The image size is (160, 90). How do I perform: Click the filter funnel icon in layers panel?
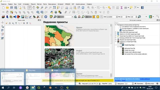16,23
